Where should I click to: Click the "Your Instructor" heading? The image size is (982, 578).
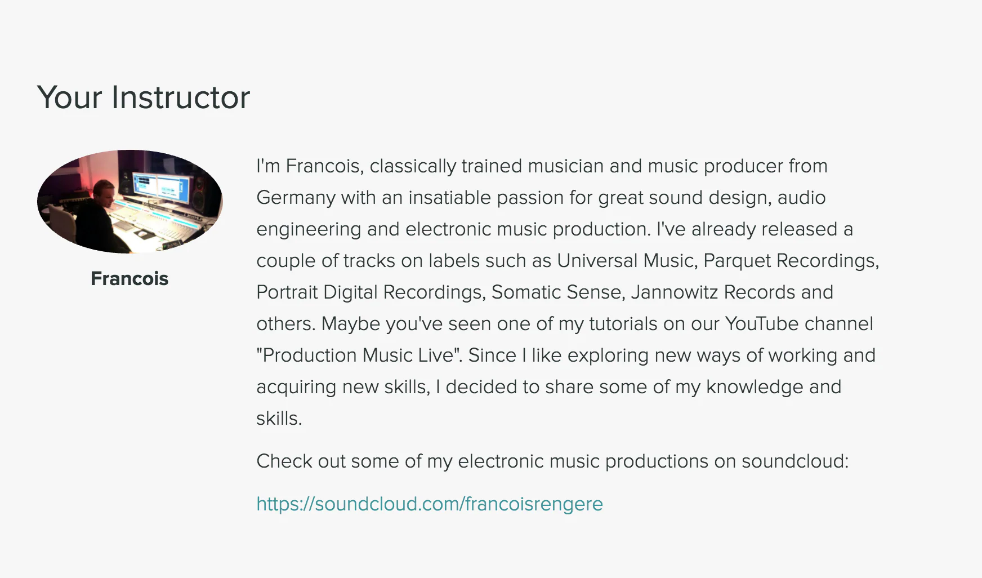144,97
